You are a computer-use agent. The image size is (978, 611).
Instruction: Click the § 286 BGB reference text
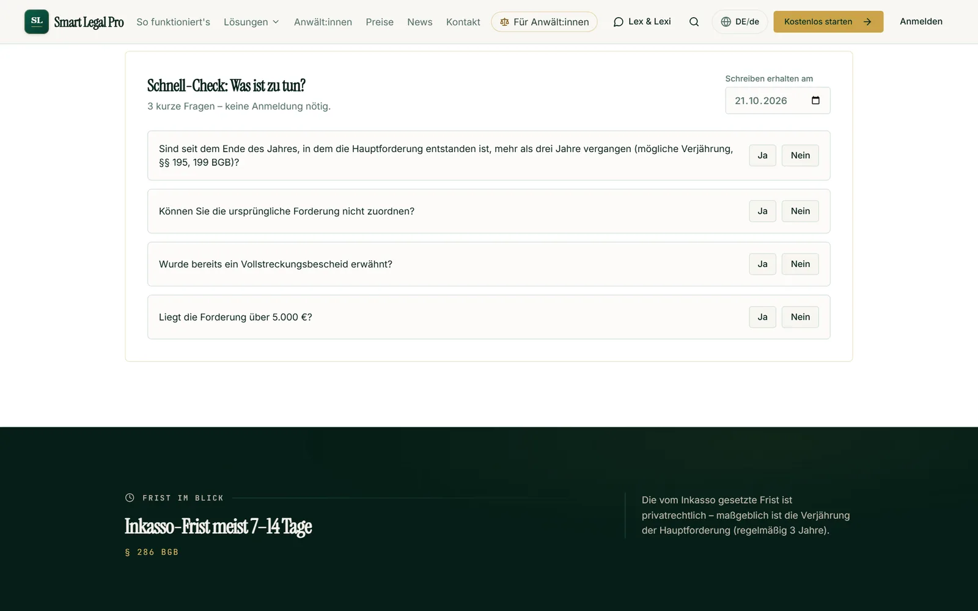[x=152, y=552]
